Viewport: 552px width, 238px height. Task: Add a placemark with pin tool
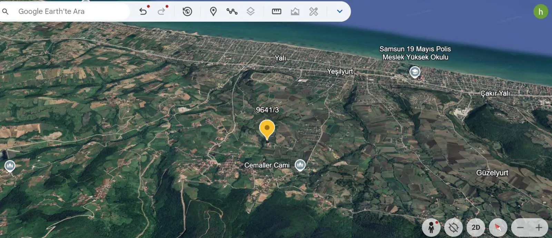click(x=214, y=11)
